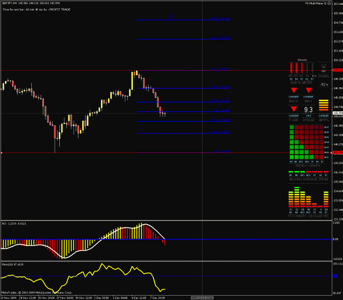Click the red bars in the Bar % Meter
This screenshot has width=343, height=300.
click(296, 68)
